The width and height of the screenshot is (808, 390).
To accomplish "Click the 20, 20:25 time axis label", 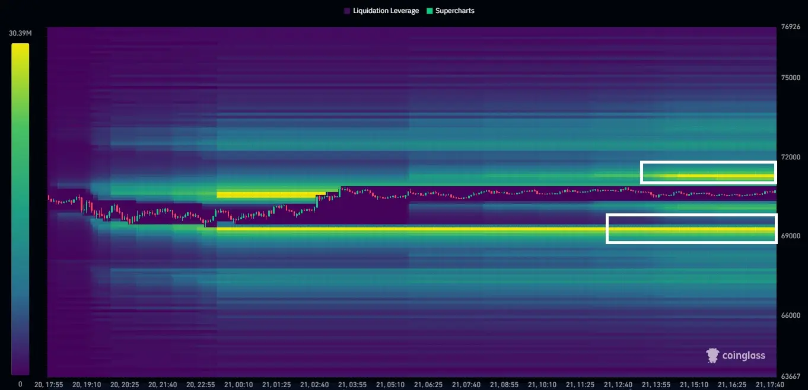I will tap(125, 385).
